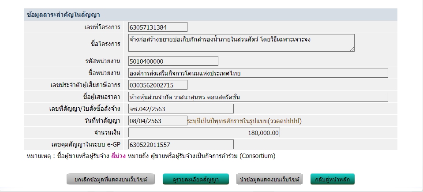Select e-GP control number field 630522011557

coord(181,144)
